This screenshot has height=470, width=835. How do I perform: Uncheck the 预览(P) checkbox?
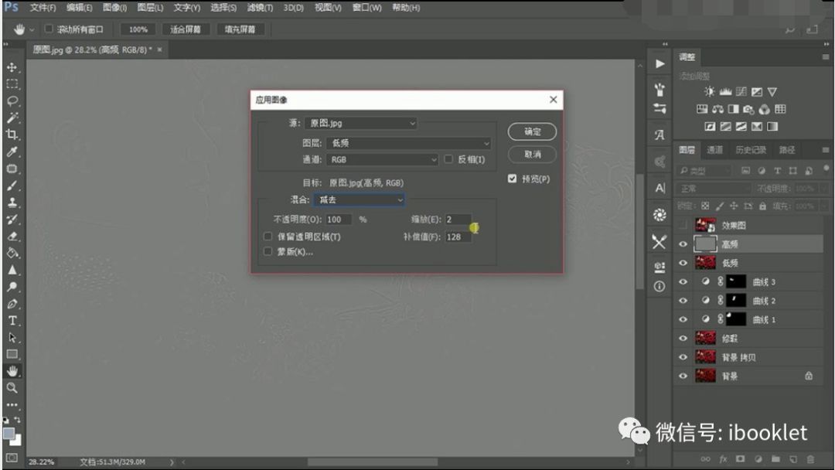click(513, 179)
